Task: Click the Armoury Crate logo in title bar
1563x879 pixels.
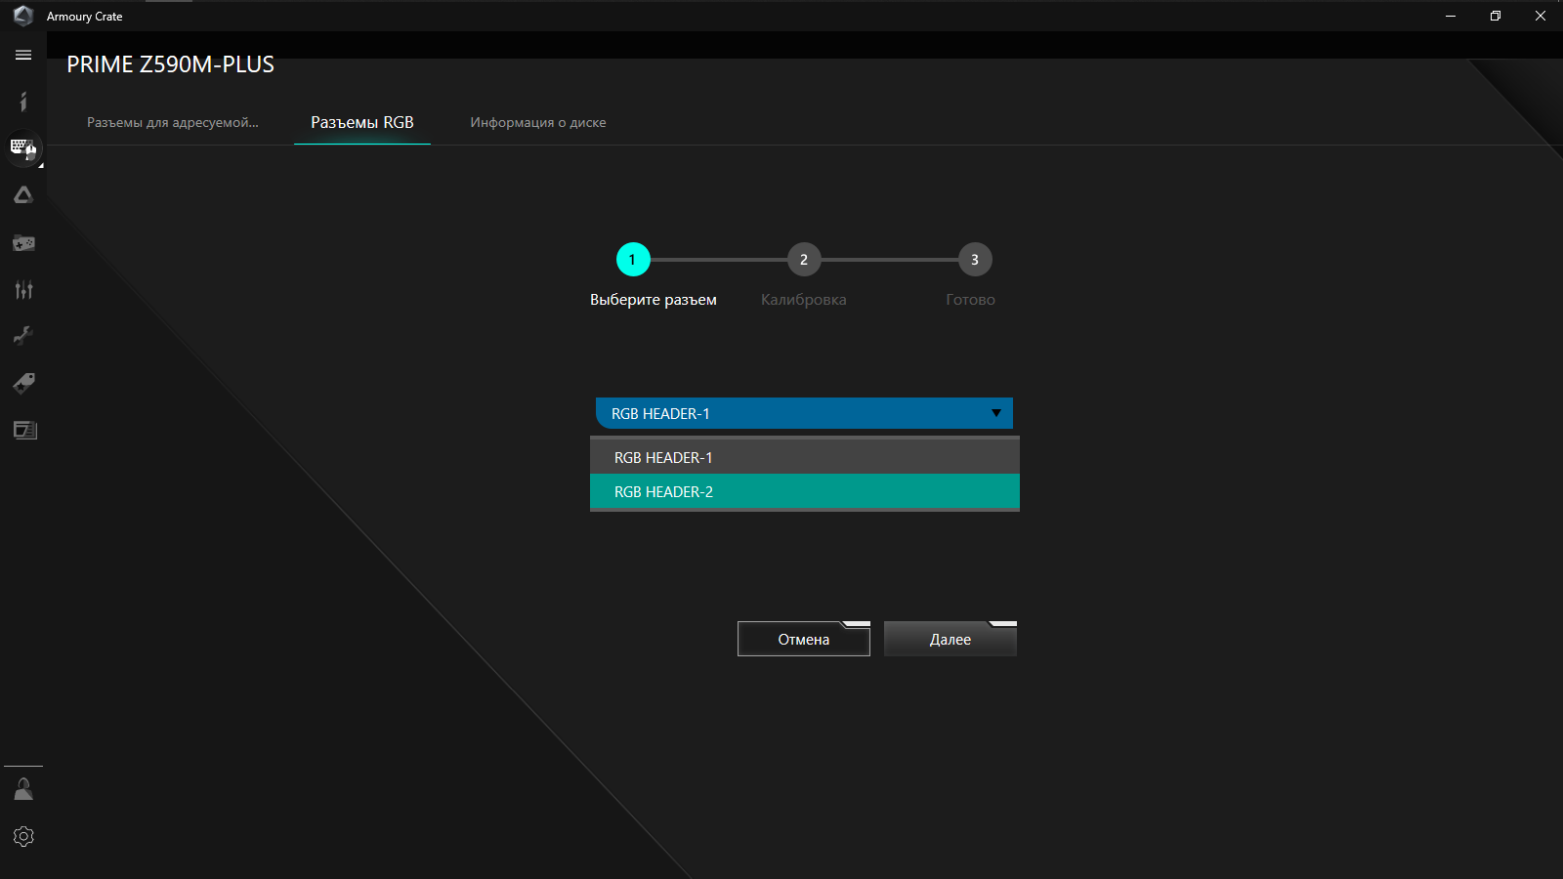Action: 23,16
